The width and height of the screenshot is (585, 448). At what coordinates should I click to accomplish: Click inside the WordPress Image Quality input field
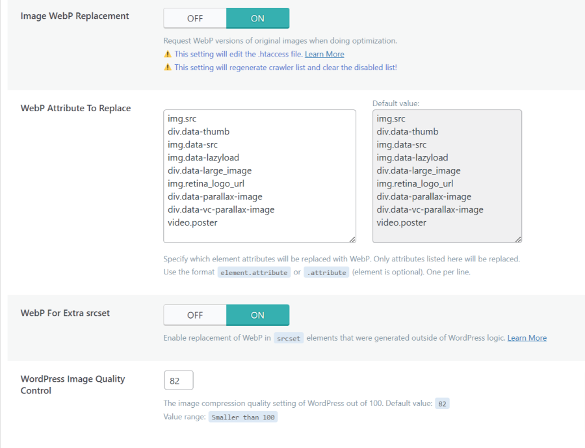(178, 380)
